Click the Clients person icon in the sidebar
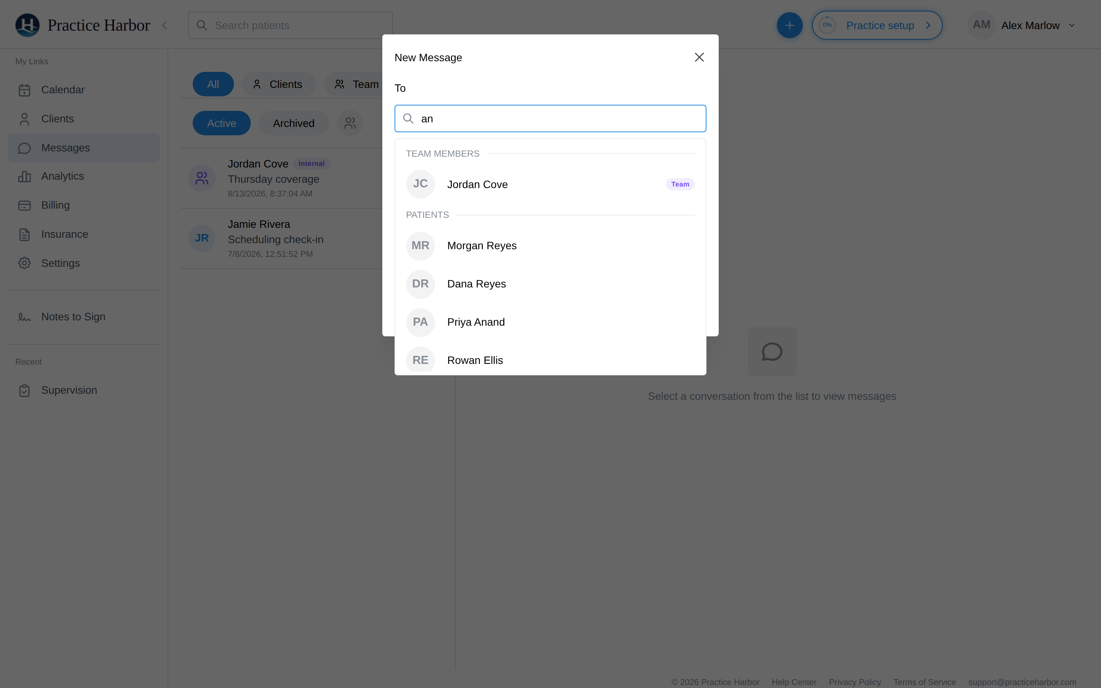The height and width of the screenshot is (688, 1101). pos(24,119)
